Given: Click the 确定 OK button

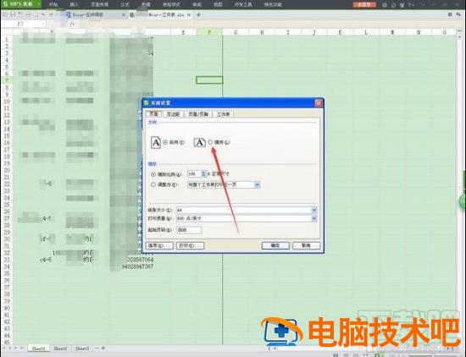Looking at the screenshot, I should click(275, 245).
